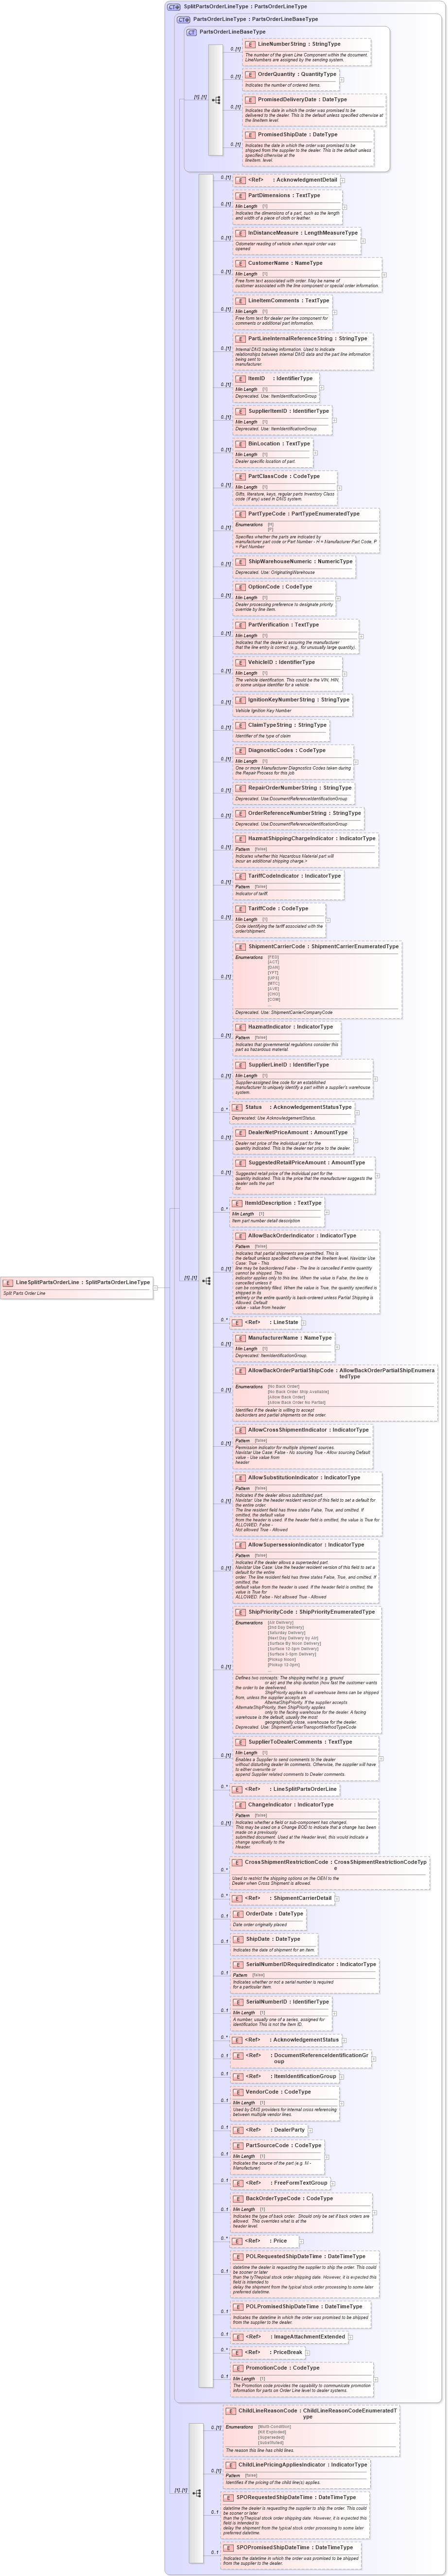This screenshot has width=448, height=2576.
Task: Select the SerialNumberIDRequiredIndicator element
Action: coord(306,1975)
